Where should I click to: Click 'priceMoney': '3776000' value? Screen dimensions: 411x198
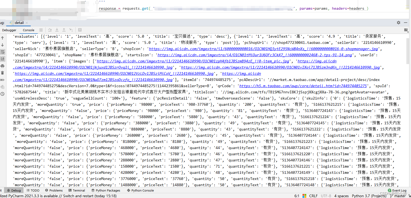coord(114,179)
